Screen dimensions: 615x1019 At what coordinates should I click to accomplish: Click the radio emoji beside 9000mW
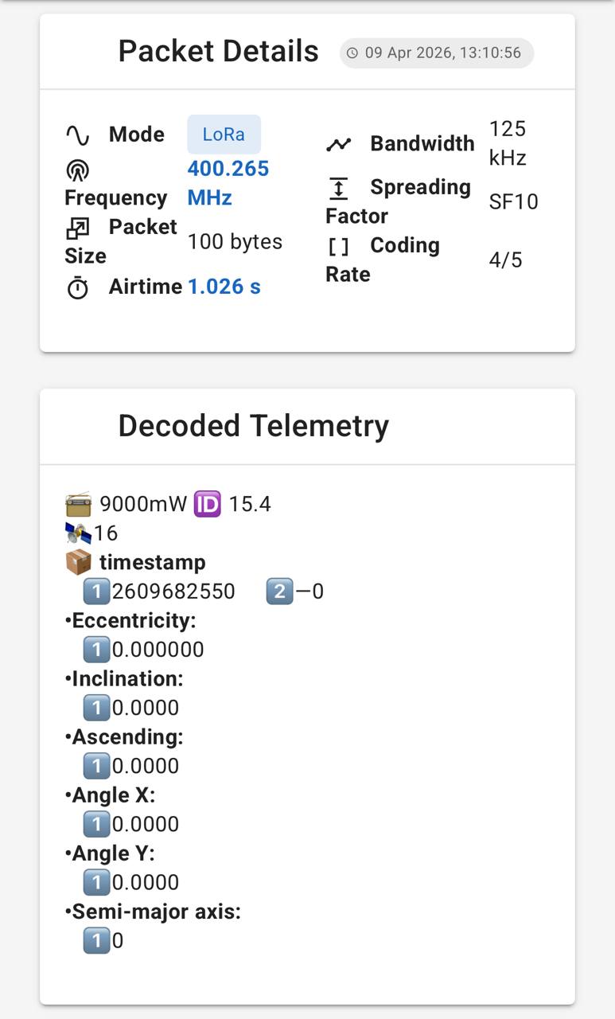[x=79, y=504]
